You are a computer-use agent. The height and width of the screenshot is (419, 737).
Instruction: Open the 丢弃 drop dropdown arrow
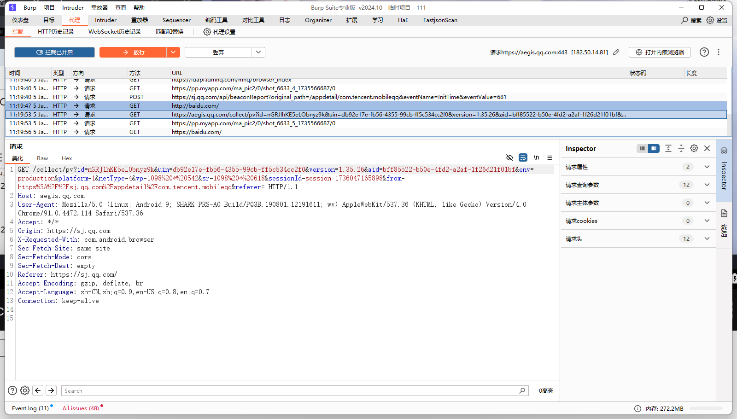(x=258, y=52)
